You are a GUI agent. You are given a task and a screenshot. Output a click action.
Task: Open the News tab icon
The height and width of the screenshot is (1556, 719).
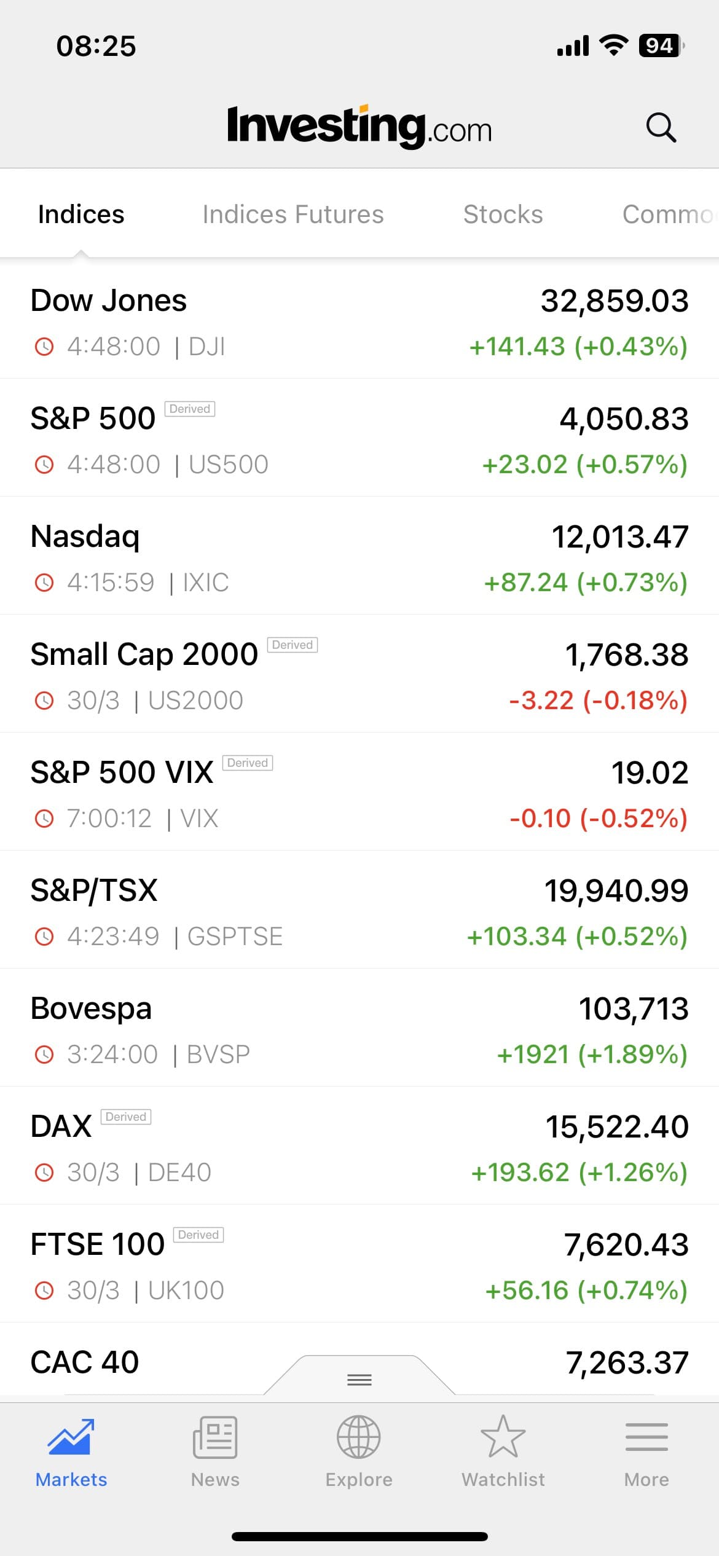point(215,1437)
